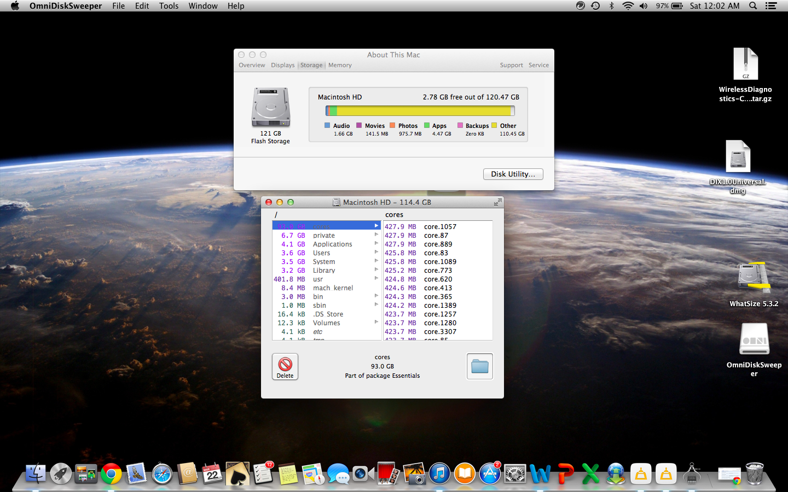Image resolution: width=788 pixels, height=492 pixels.
Task: Open Google Chrome from the Dock
Action: (x=111, y=474)
